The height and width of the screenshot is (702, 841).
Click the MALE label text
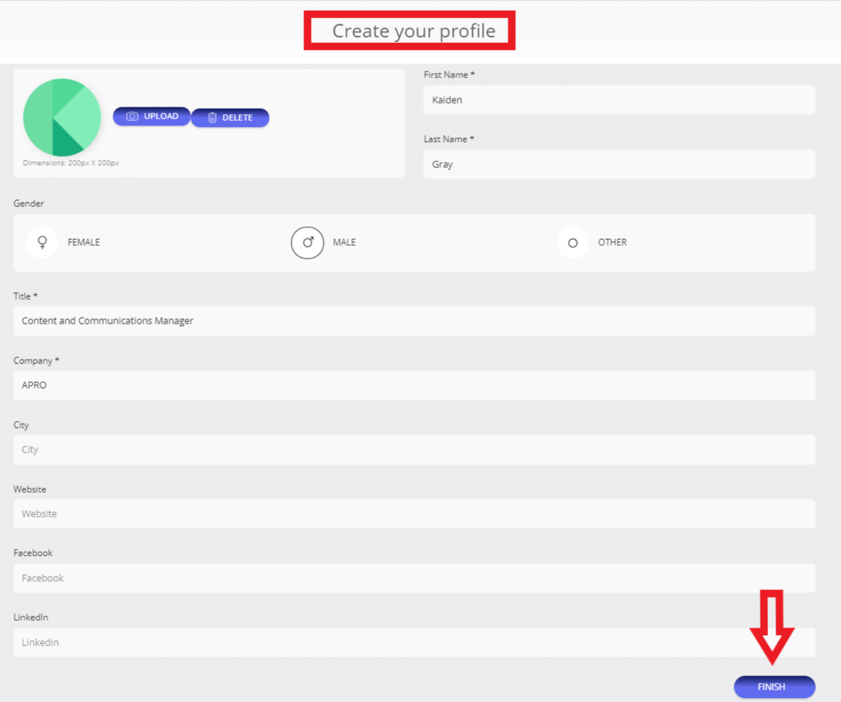[x=344, y=242]
